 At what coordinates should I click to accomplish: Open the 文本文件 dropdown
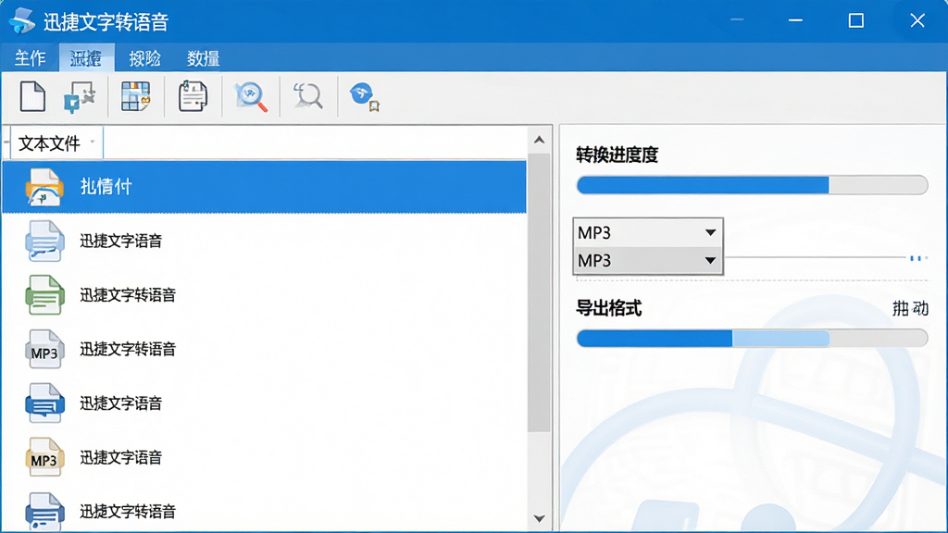pos(56,143)
